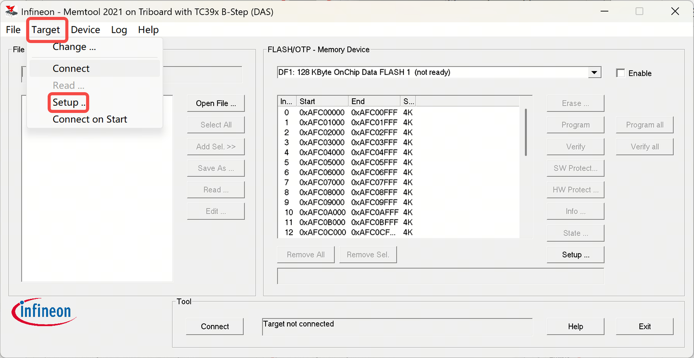Click the sector list vertical scrollbar

(x=525, y=132)
